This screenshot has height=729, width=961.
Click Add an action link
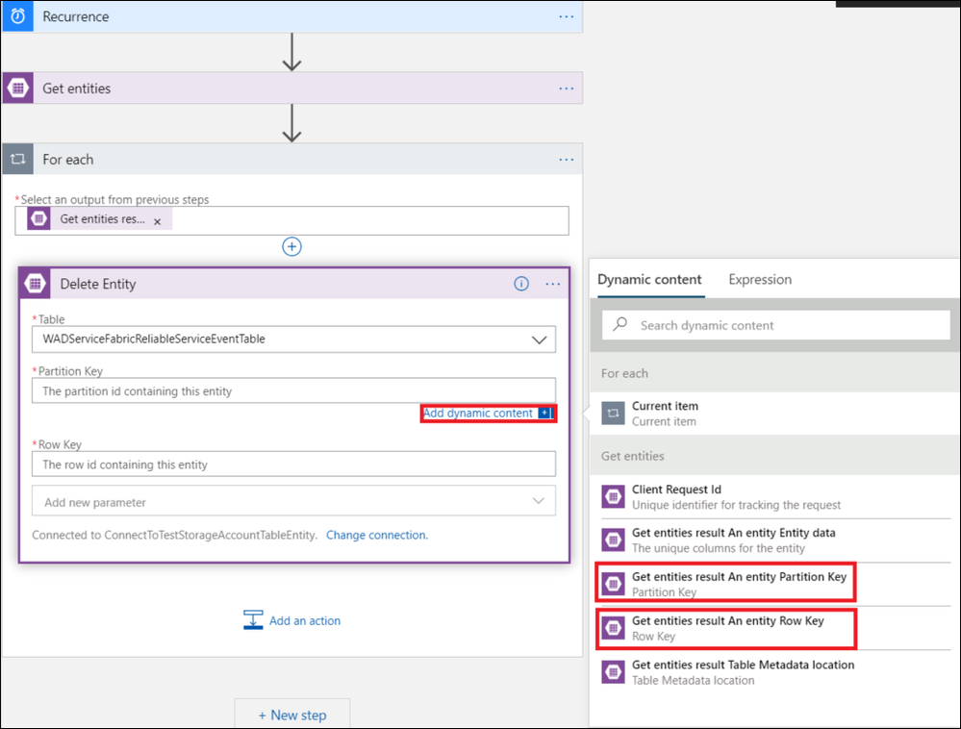point(305,620)
